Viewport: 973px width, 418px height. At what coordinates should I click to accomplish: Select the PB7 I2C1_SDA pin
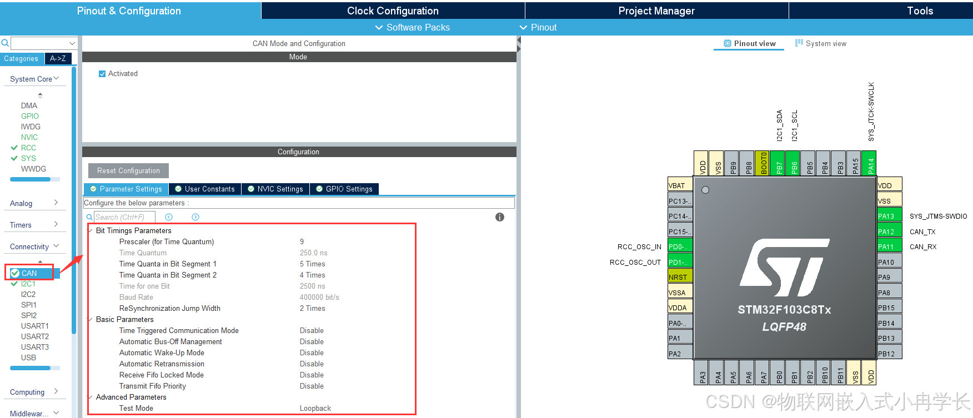[x=778, y=163]
